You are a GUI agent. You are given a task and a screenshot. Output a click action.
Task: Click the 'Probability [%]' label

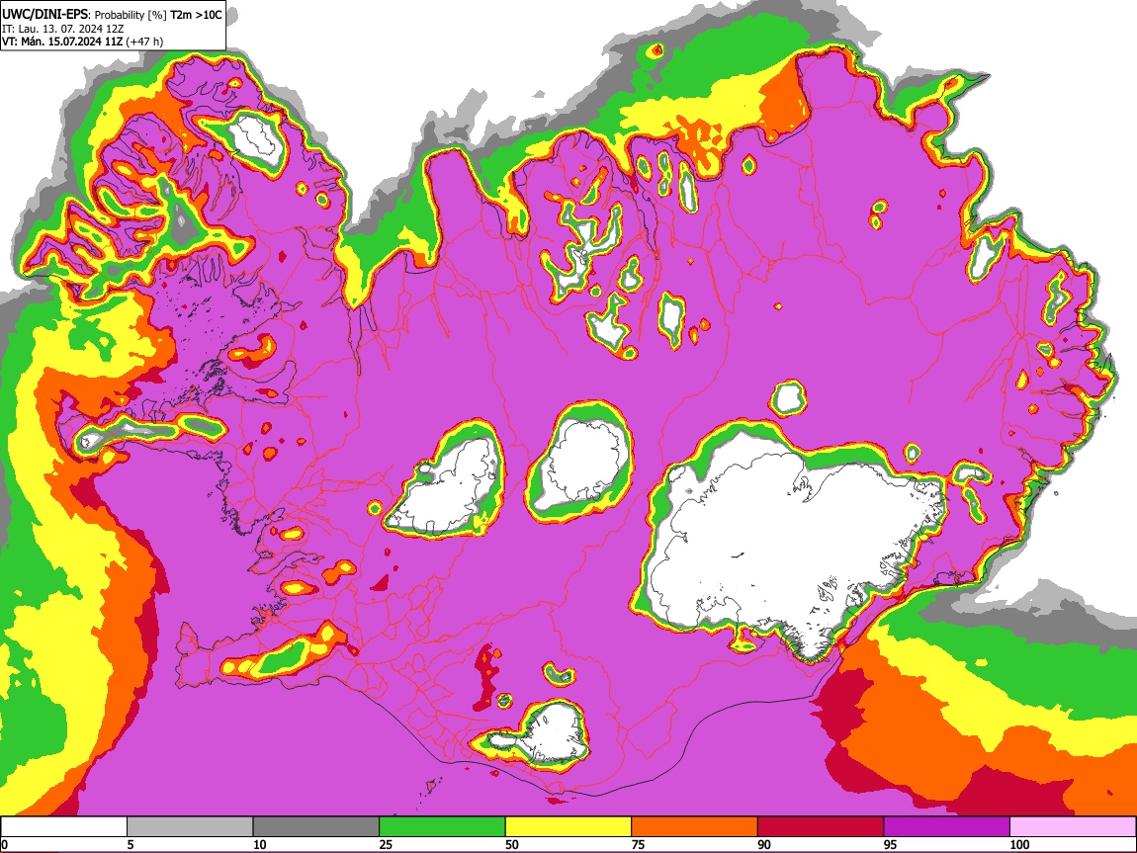pos(131,15)
